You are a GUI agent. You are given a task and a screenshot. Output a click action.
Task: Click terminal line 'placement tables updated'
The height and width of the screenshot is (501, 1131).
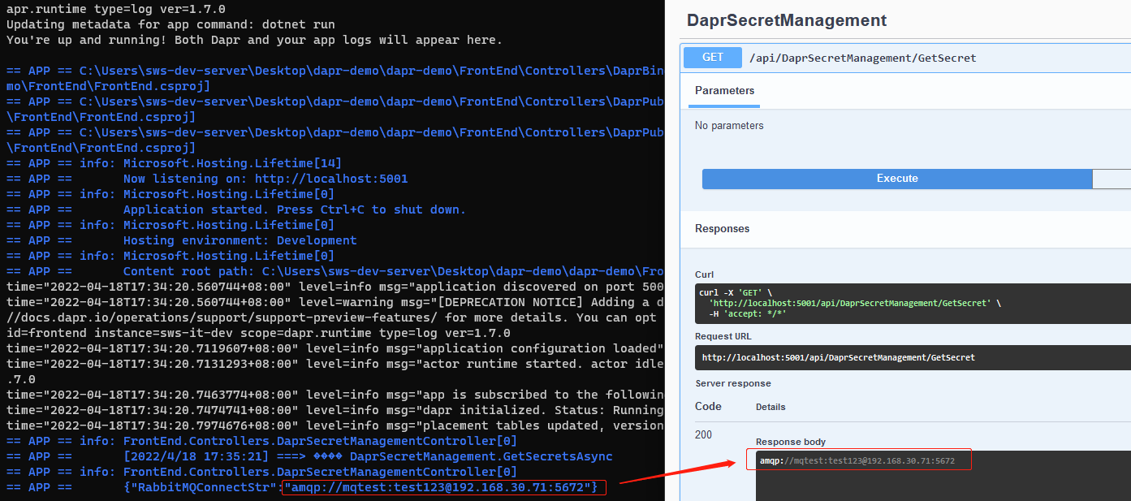tap(335, 425)
